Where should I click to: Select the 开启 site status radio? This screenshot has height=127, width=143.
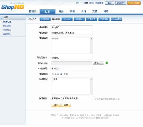click(61, 74)
